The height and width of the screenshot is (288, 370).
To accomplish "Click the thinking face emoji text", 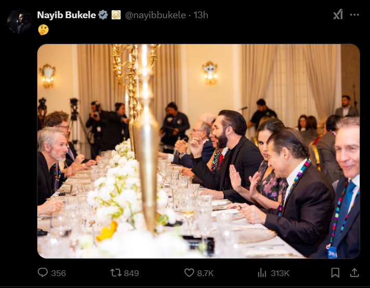I will 43,30.
